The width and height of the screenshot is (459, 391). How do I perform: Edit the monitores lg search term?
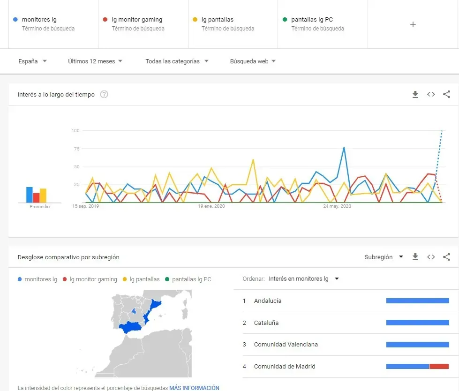click(x=39, y=19)
